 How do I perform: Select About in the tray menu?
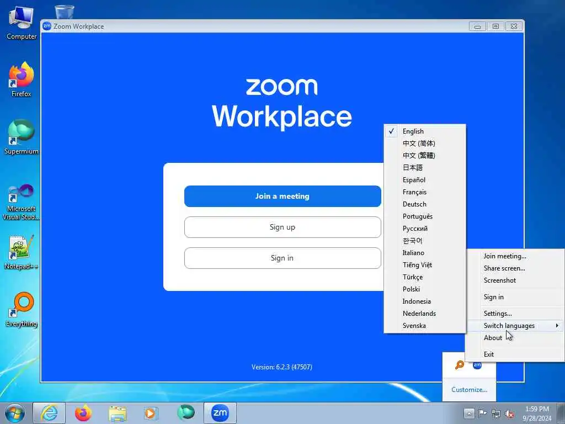pyautogui.click(x=516, y=338)
